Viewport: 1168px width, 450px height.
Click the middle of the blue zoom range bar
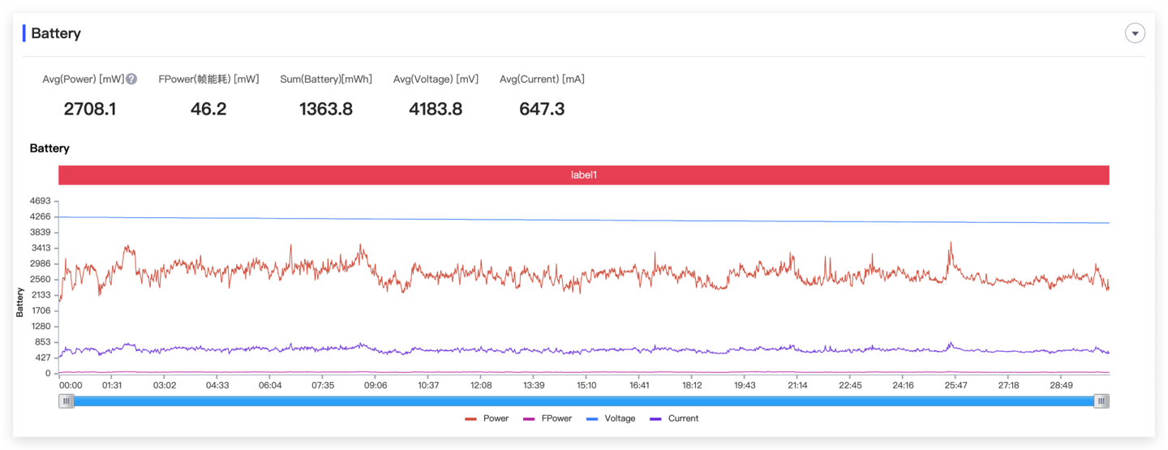(x=584, y=401)
